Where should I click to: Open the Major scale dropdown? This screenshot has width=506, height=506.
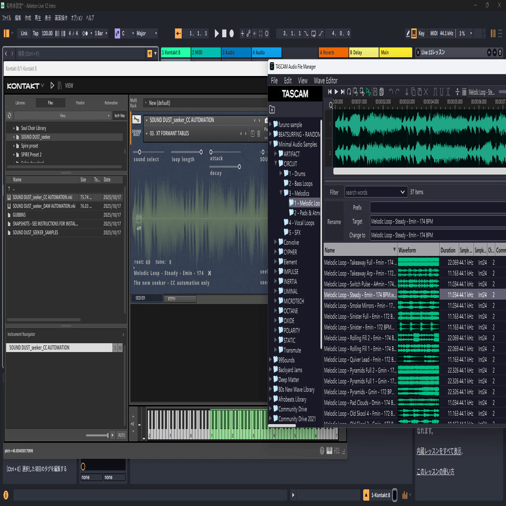click(147, 33)
